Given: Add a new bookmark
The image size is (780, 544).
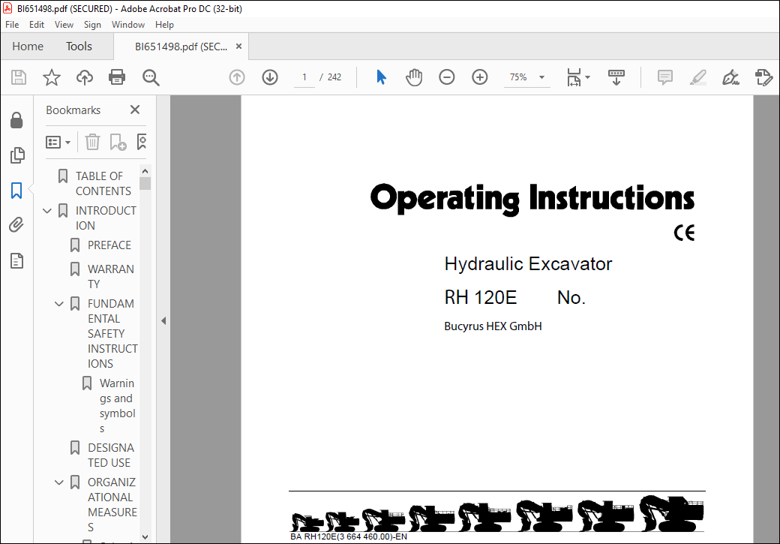Looking at the screenshot, I should point(118,143).
